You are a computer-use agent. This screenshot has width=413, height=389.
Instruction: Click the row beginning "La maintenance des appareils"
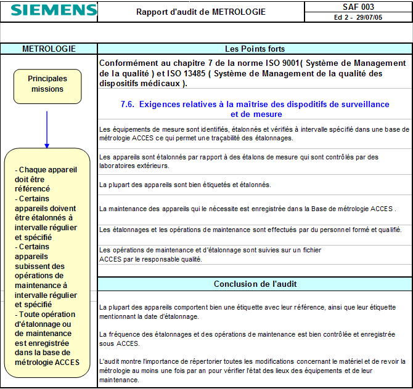click(x=247, y=209)
